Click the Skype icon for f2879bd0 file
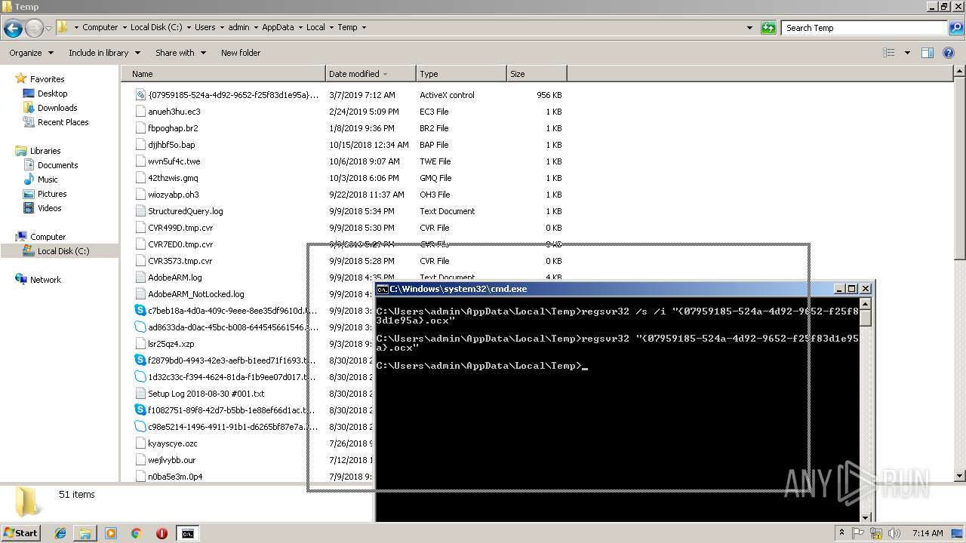Screen dimensions: 966x543 [140, 360]
